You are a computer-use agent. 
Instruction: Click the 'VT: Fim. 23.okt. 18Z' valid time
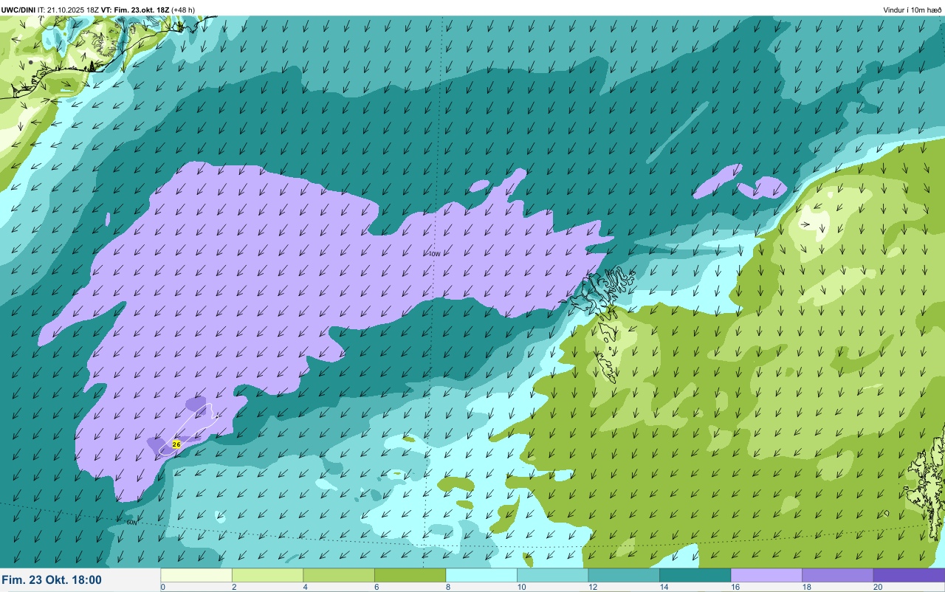(134, 10)
